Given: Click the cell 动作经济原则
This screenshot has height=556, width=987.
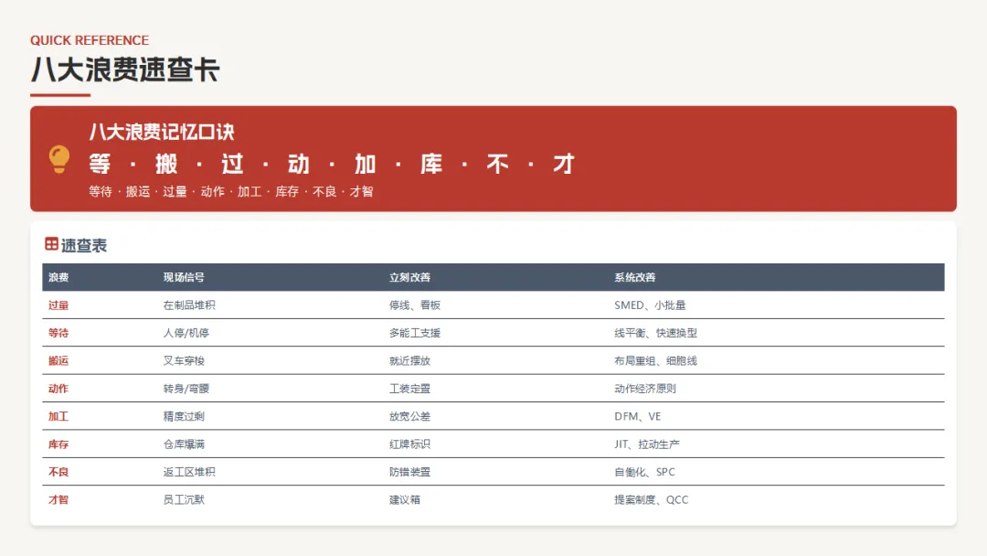Looking at the screenshot, I should click(645, 389).
